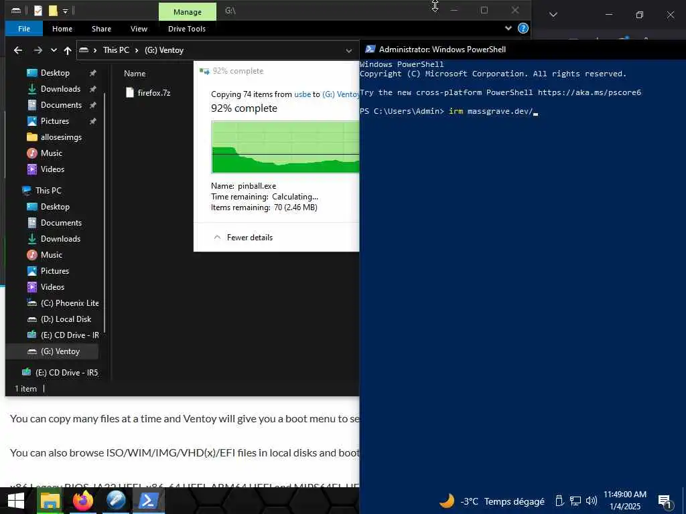The height and width of the screenshot is (514, 686).
Task: Open the Share ribbon tab
Action: pos(101,29)
